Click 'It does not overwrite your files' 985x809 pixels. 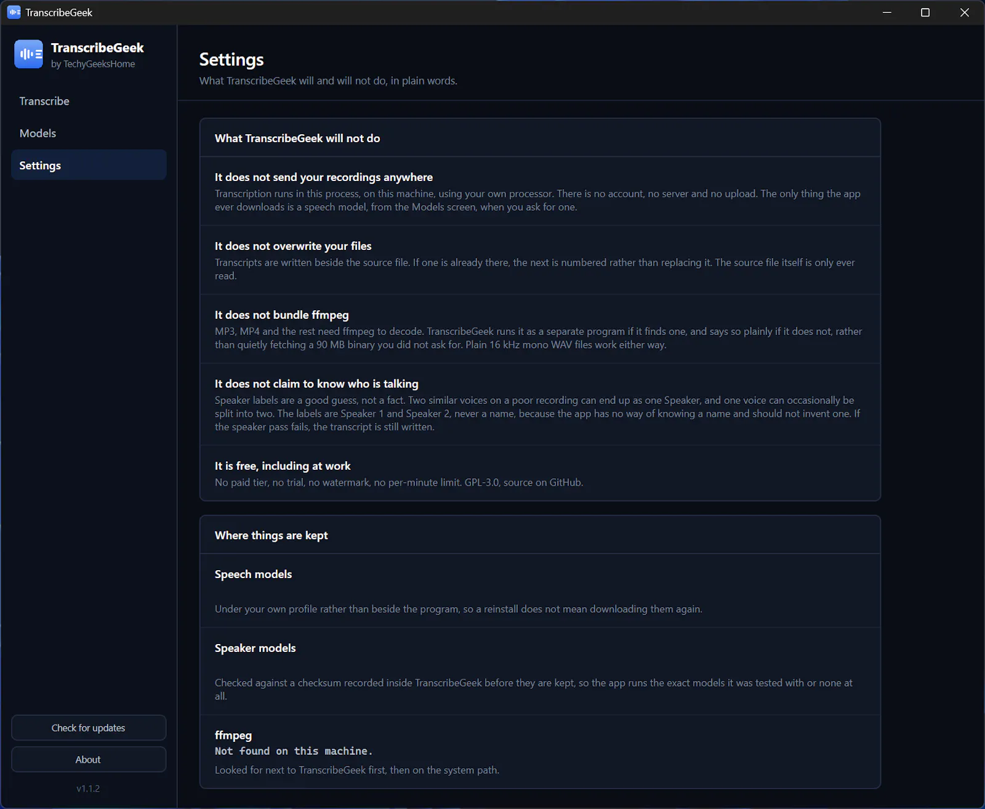[293, 246]
